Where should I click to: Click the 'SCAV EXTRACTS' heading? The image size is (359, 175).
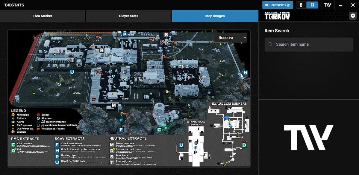pos(69,139)
